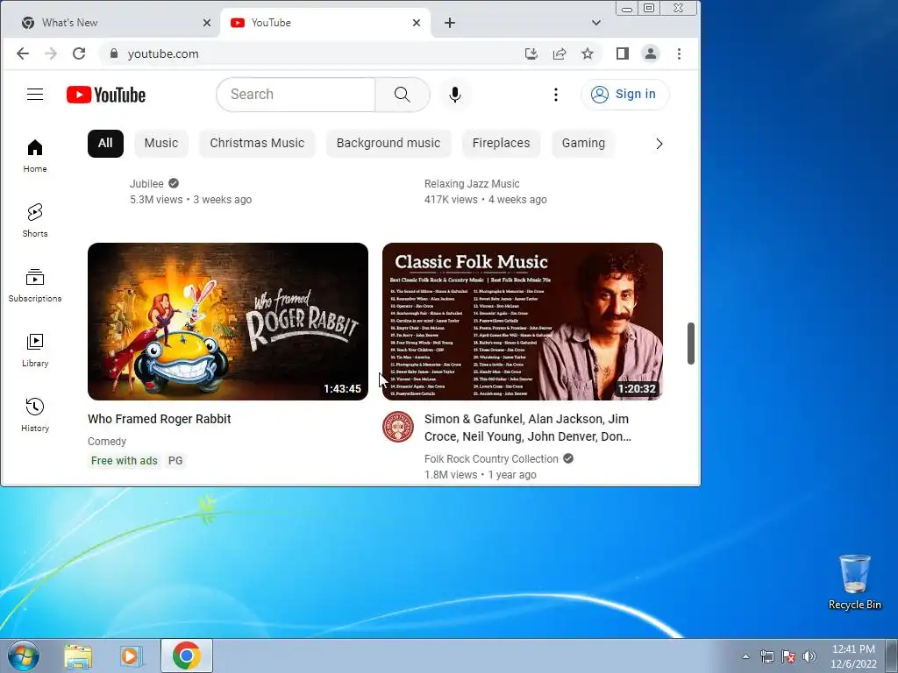This screenshot has height=673, width=898.
Task: Select the Fireplaces chip
Action: (x=501, y=143)
